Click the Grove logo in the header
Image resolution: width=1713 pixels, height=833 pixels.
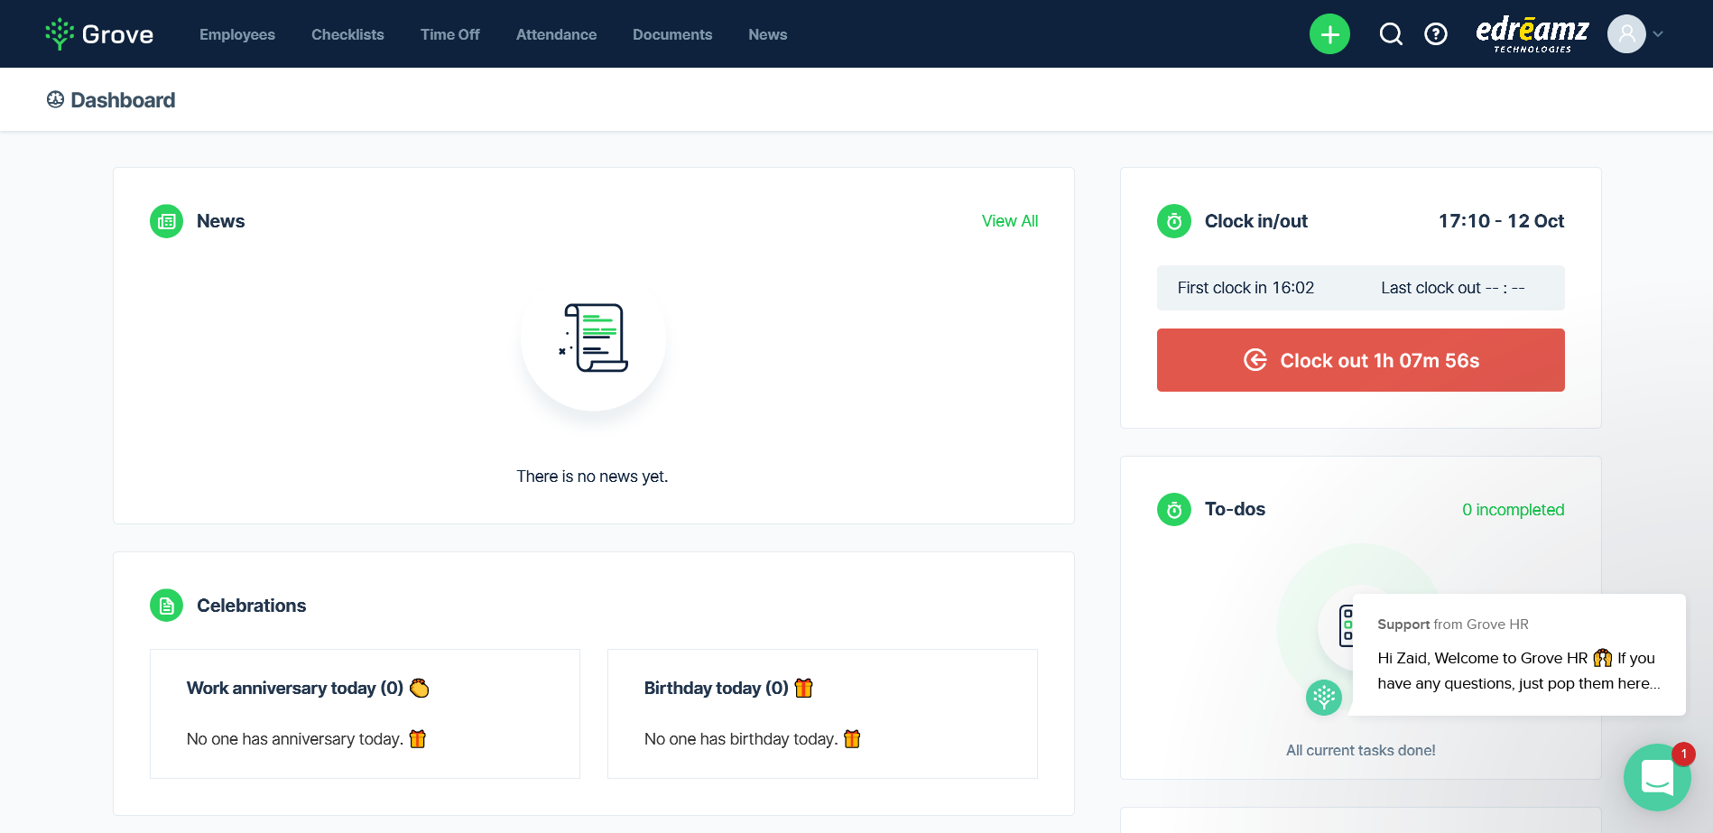pos(99,34)
